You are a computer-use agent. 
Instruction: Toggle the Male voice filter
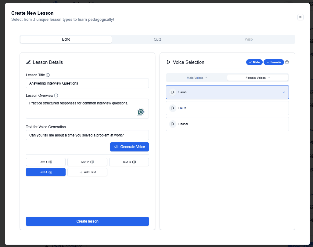[254, 62]
